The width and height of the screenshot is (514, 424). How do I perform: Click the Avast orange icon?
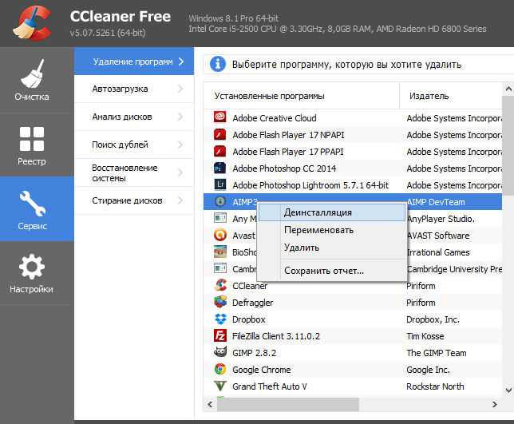(x=220, y=235)
